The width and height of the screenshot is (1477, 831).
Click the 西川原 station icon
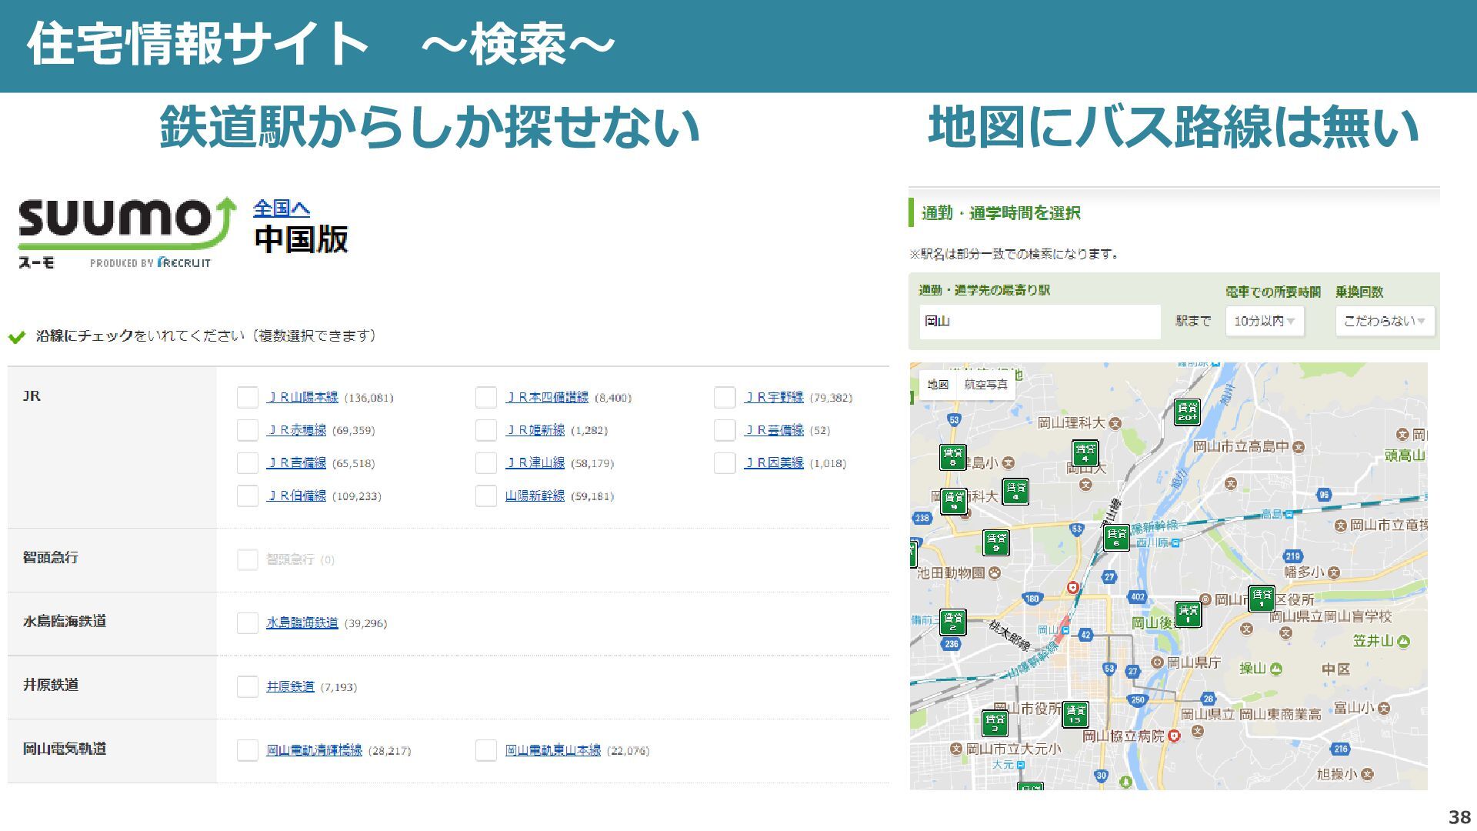point(1176,542)
